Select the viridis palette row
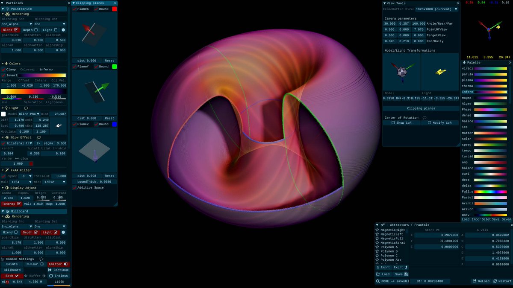Image resolution: width=513 pixels, height=288 pixels. (x=484, y=68)
